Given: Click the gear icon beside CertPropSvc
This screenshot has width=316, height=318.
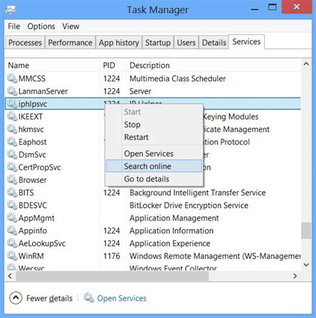Looking at the screenshot, I should coord(12,167).
